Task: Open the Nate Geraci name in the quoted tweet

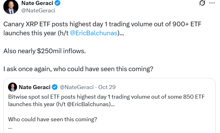Action: 34,87
